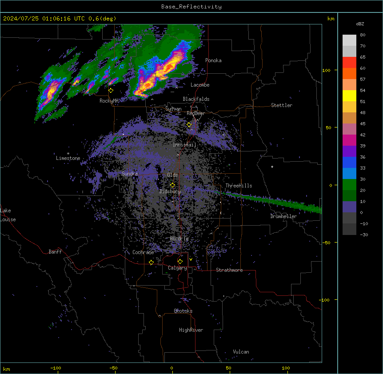Click the km unit label at bottom left
This screenshot has height=374, width=383.
7,369
